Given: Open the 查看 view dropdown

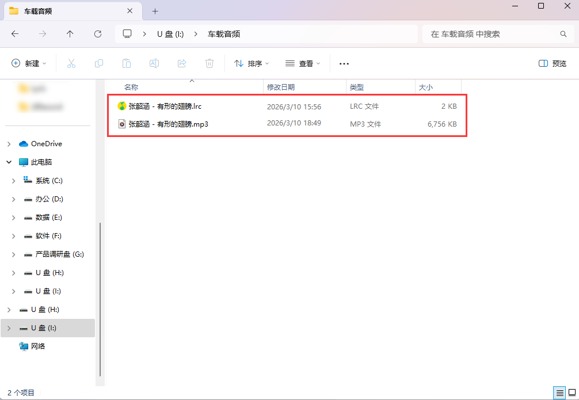Looking at the screenshot, I should click(302, 63).
